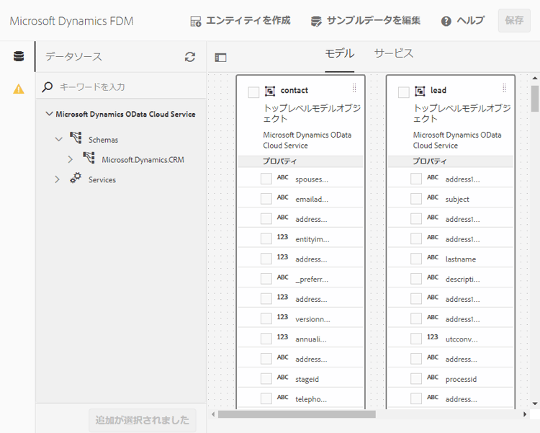Check the descripti property checkbox
Image resolution: width=540 pixels, height=433 pixels.
coord(416,279)
